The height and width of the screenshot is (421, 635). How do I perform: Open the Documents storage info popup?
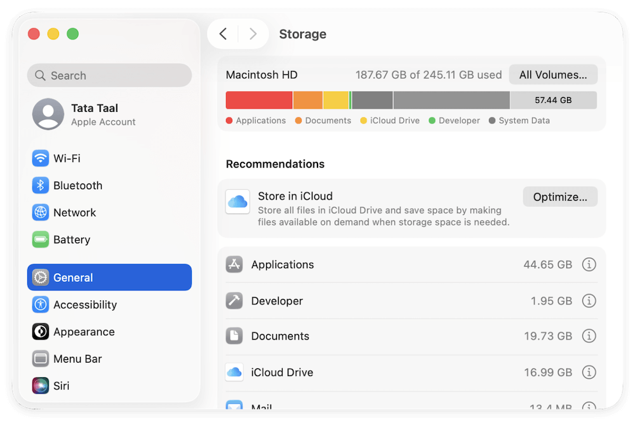coord(589,336)
